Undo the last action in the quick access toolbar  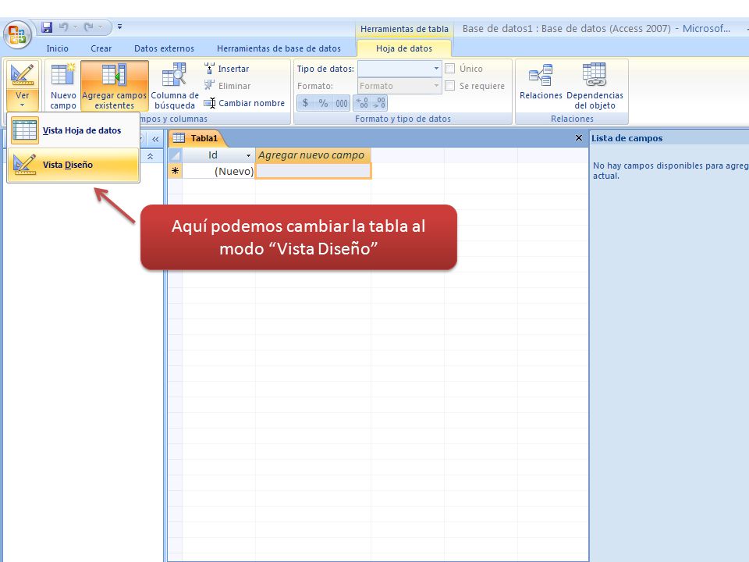(x=63, y=27)
